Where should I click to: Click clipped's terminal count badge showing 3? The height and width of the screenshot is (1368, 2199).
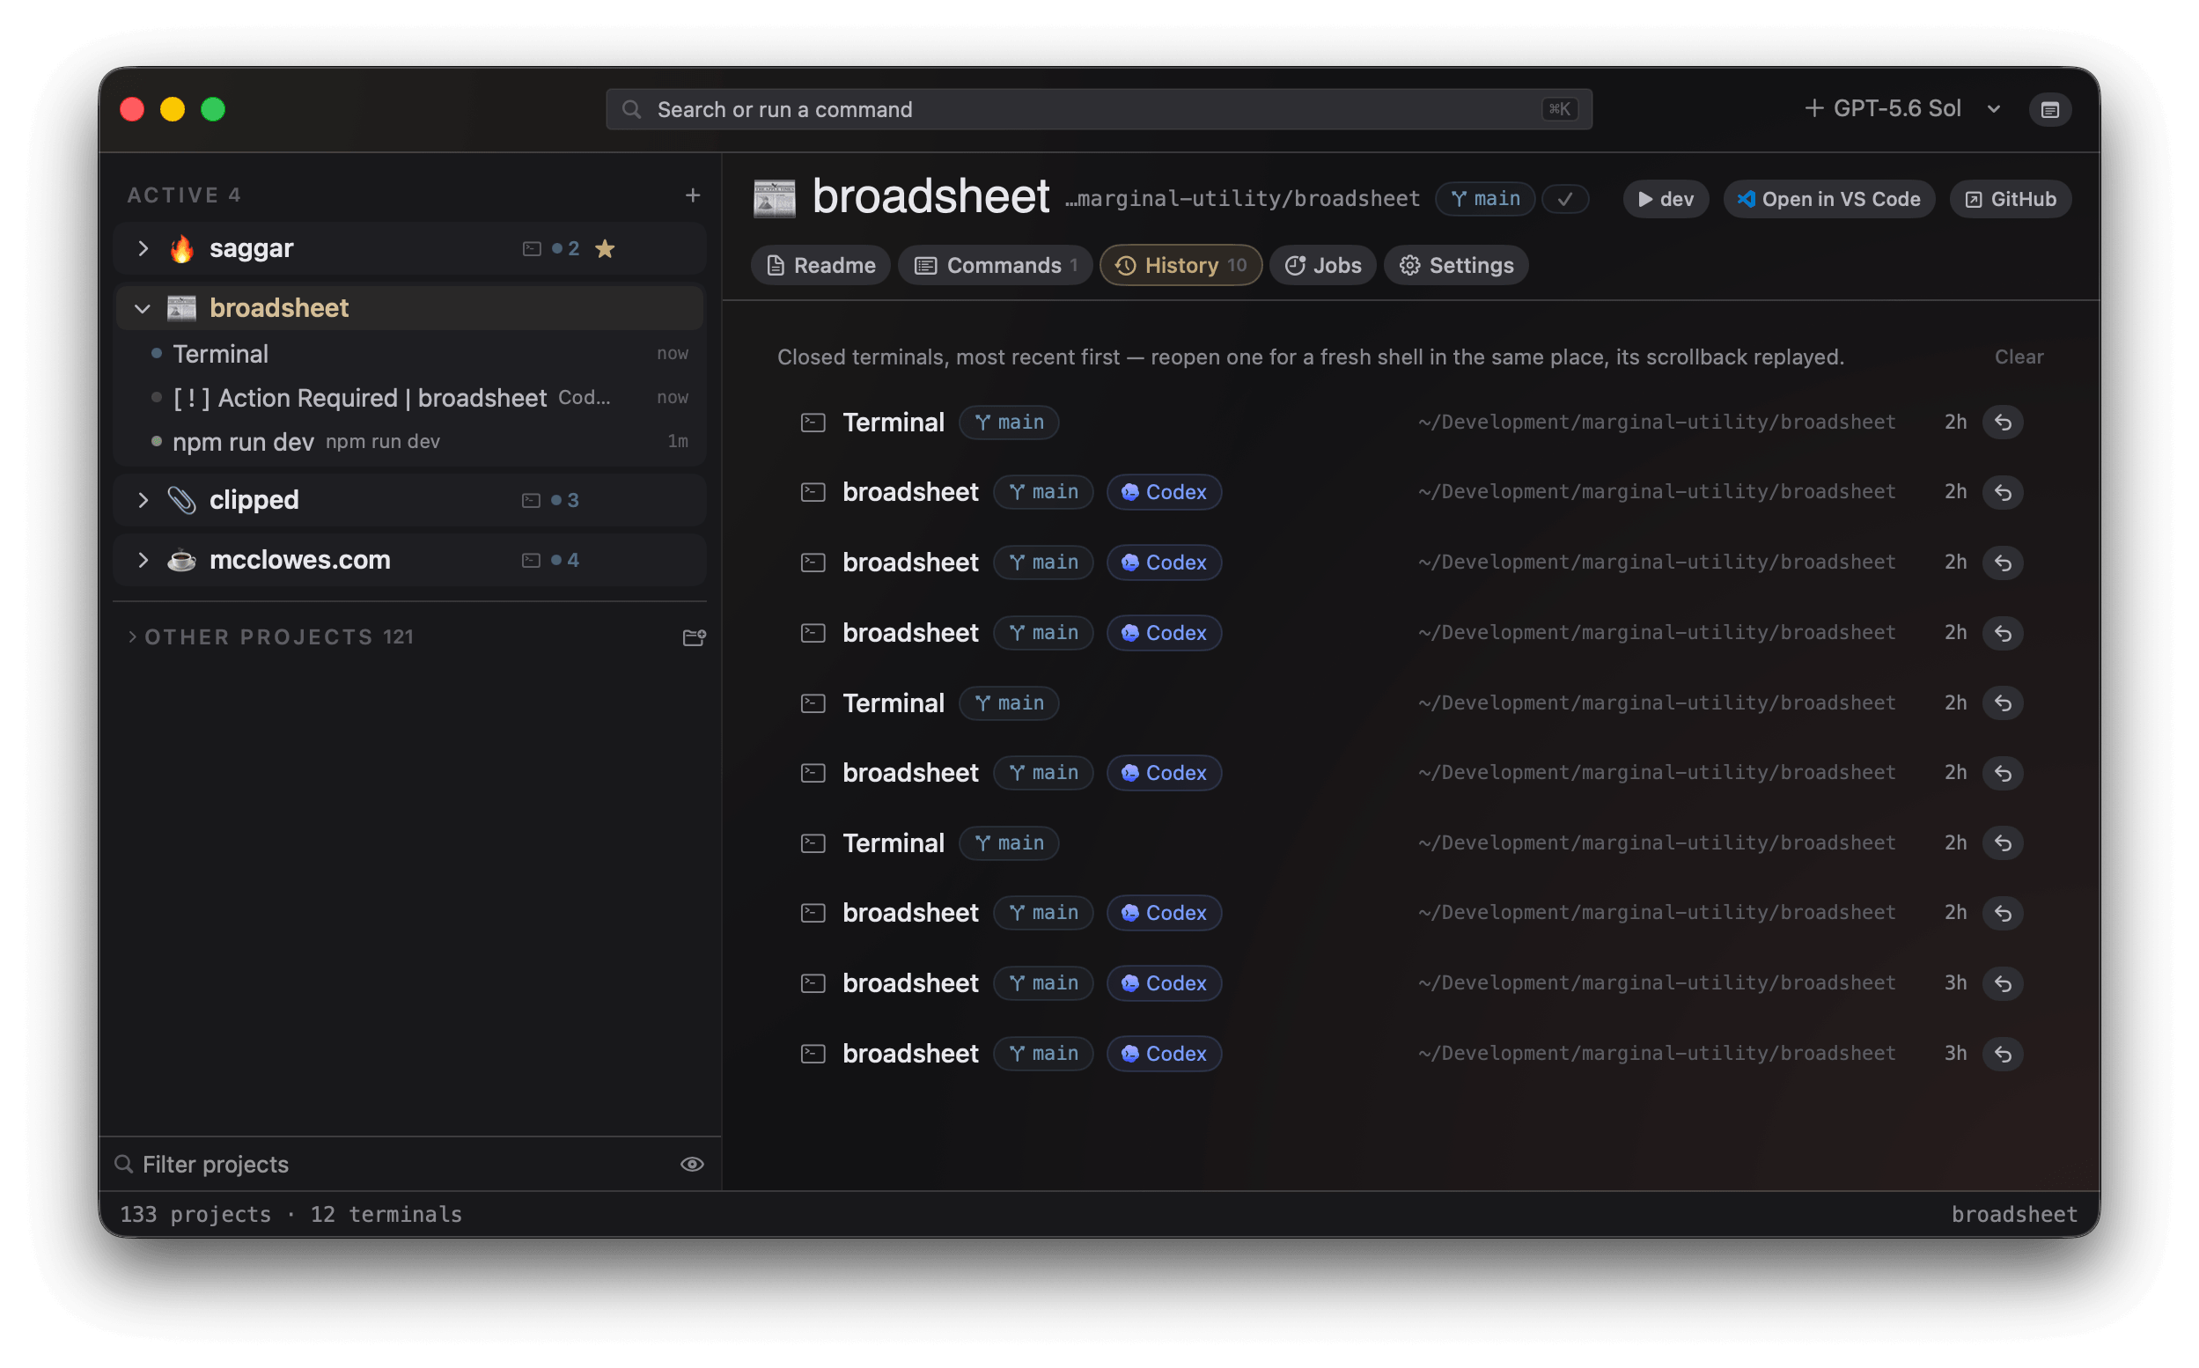click(x=551, y=500)
